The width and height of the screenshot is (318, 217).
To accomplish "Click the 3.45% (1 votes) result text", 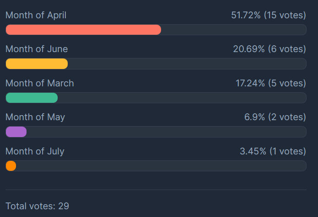I will 273,151.
